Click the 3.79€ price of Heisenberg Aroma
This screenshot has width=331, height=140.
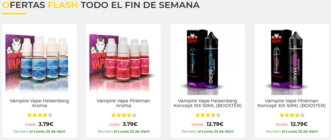[46, 124]
